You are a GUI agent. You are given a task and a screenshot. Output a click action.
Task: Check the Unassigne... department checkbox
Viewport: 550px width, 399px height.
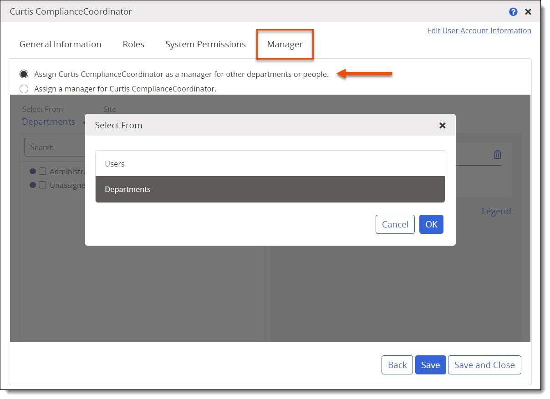click(x=42, y=185)
